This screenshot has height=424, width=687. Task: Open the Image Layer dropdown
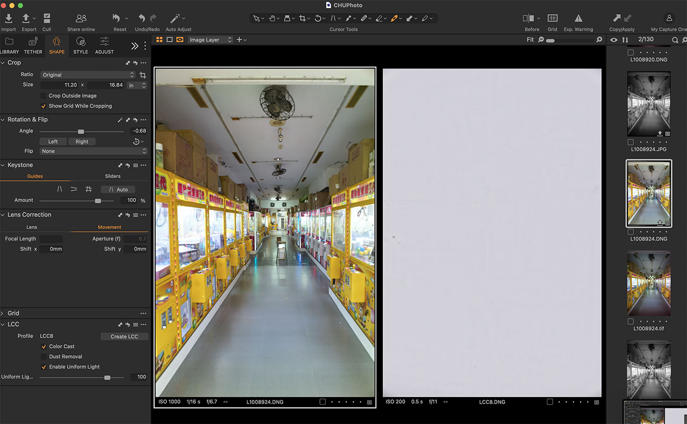(x=210, y=40)
